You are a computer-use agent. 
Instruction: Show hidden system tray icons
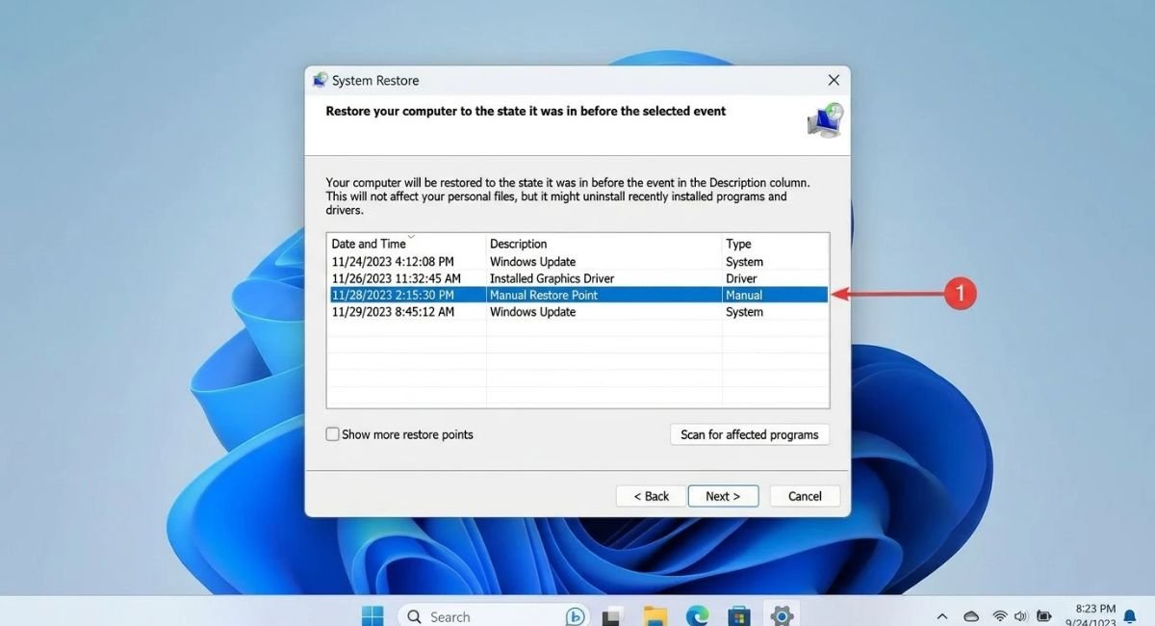tap(942, 616)
